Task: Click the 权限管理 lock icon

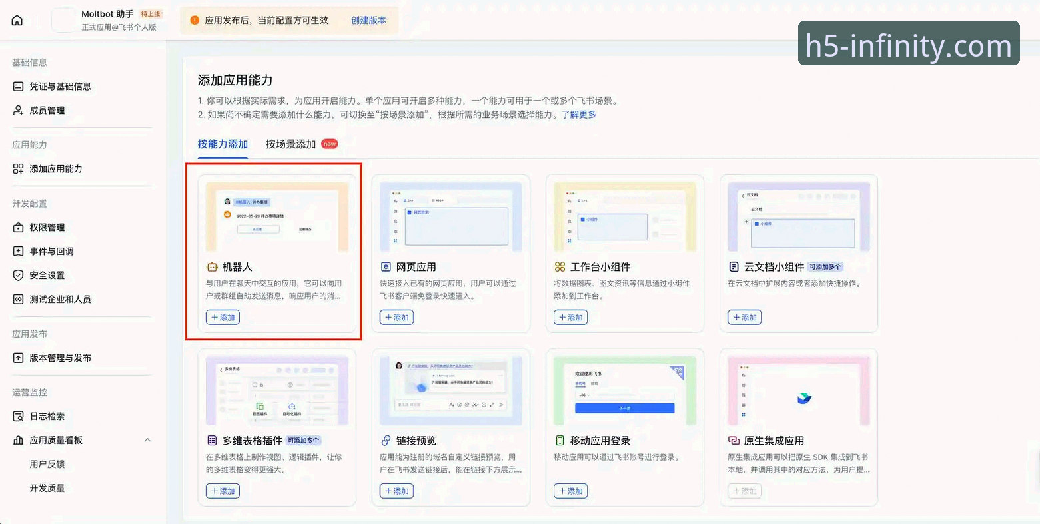Action: (18, 228)
